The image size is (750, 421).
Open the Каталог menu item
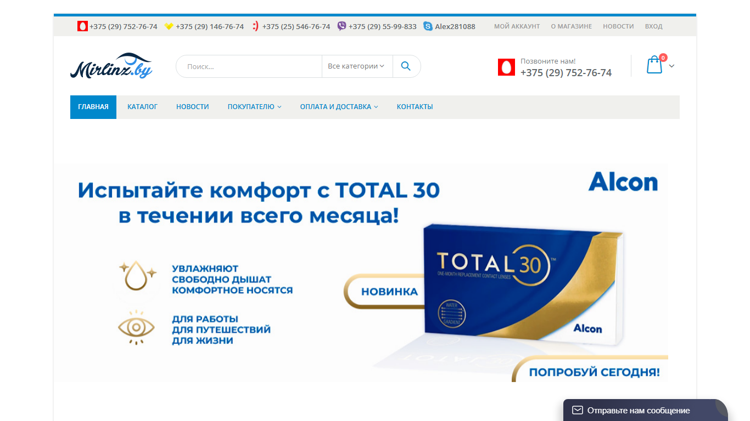[x=142, y=107]
